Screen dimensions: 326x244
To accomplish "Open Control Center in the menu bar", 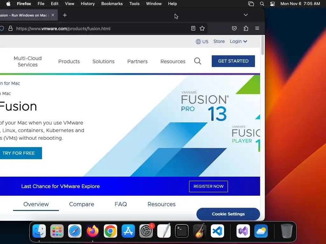I will [x=273, y=4].
